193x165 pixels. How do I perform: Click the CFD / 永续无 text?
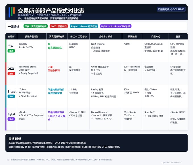[75, 116]
